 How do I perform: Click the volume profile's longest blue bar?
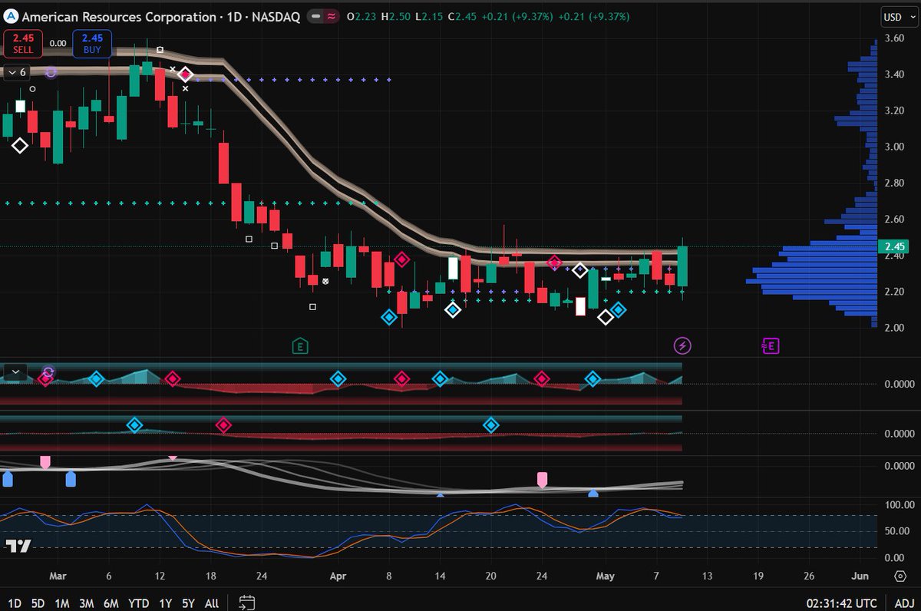point(811,281)
